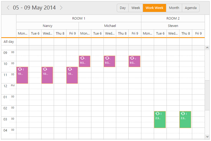Click recurrence icon on Steven's Tuesday appointment
The height and width of the screenshot is (141, 211).
tap(157, 114)
